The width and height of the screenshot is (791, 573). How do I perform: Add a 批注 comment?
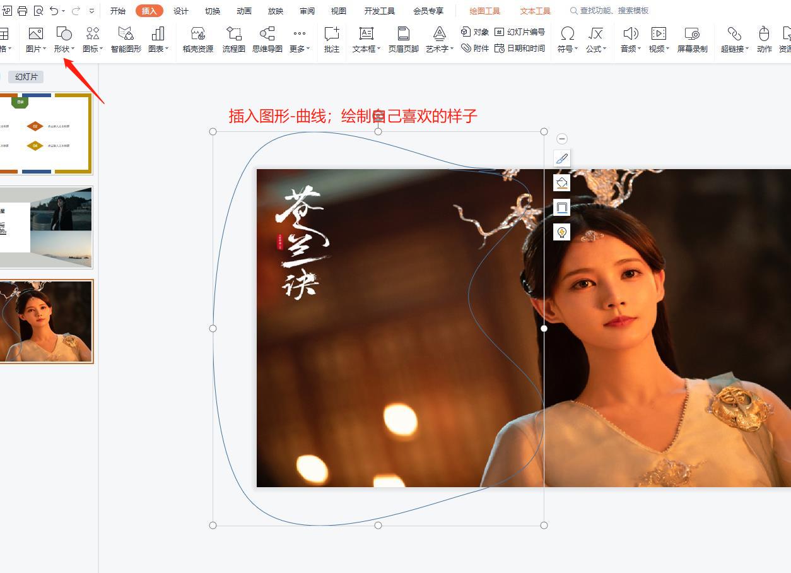[x=332, y=39]
